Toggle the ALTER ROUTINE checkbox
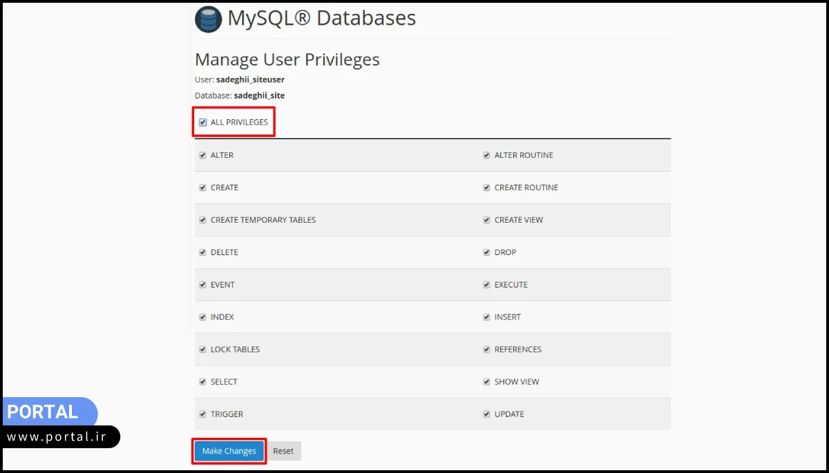This screenshot has width=829, height=473. (487, 156)
